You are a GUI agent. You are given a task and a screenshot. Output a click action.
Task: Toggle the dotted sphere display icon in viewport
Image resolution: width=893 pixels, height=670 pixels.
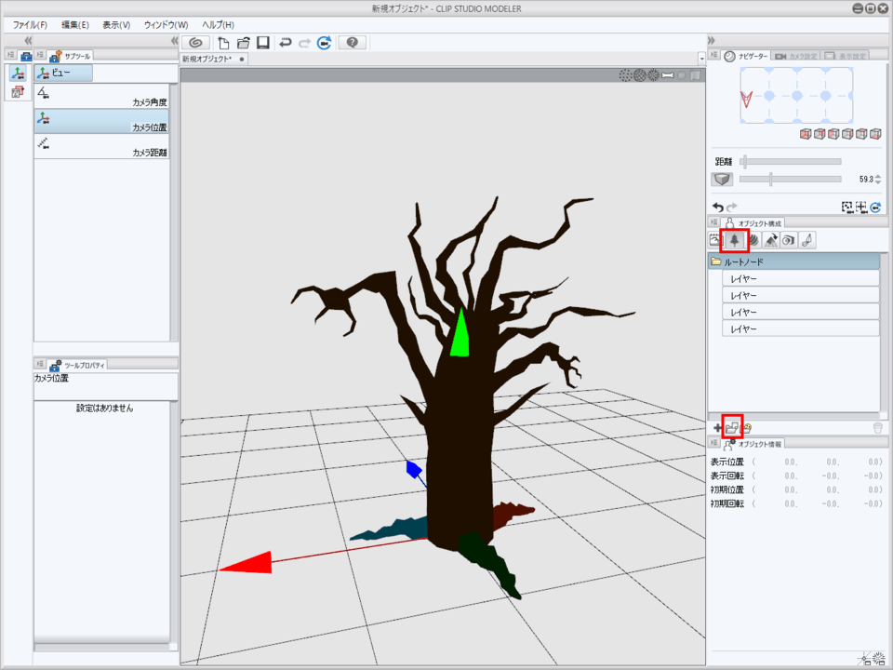[x=625, y=75]
